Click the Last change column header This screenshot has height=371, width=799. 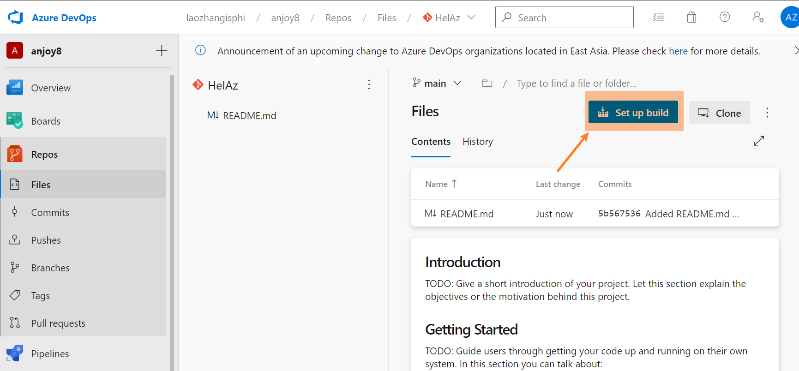coord(558,184)
